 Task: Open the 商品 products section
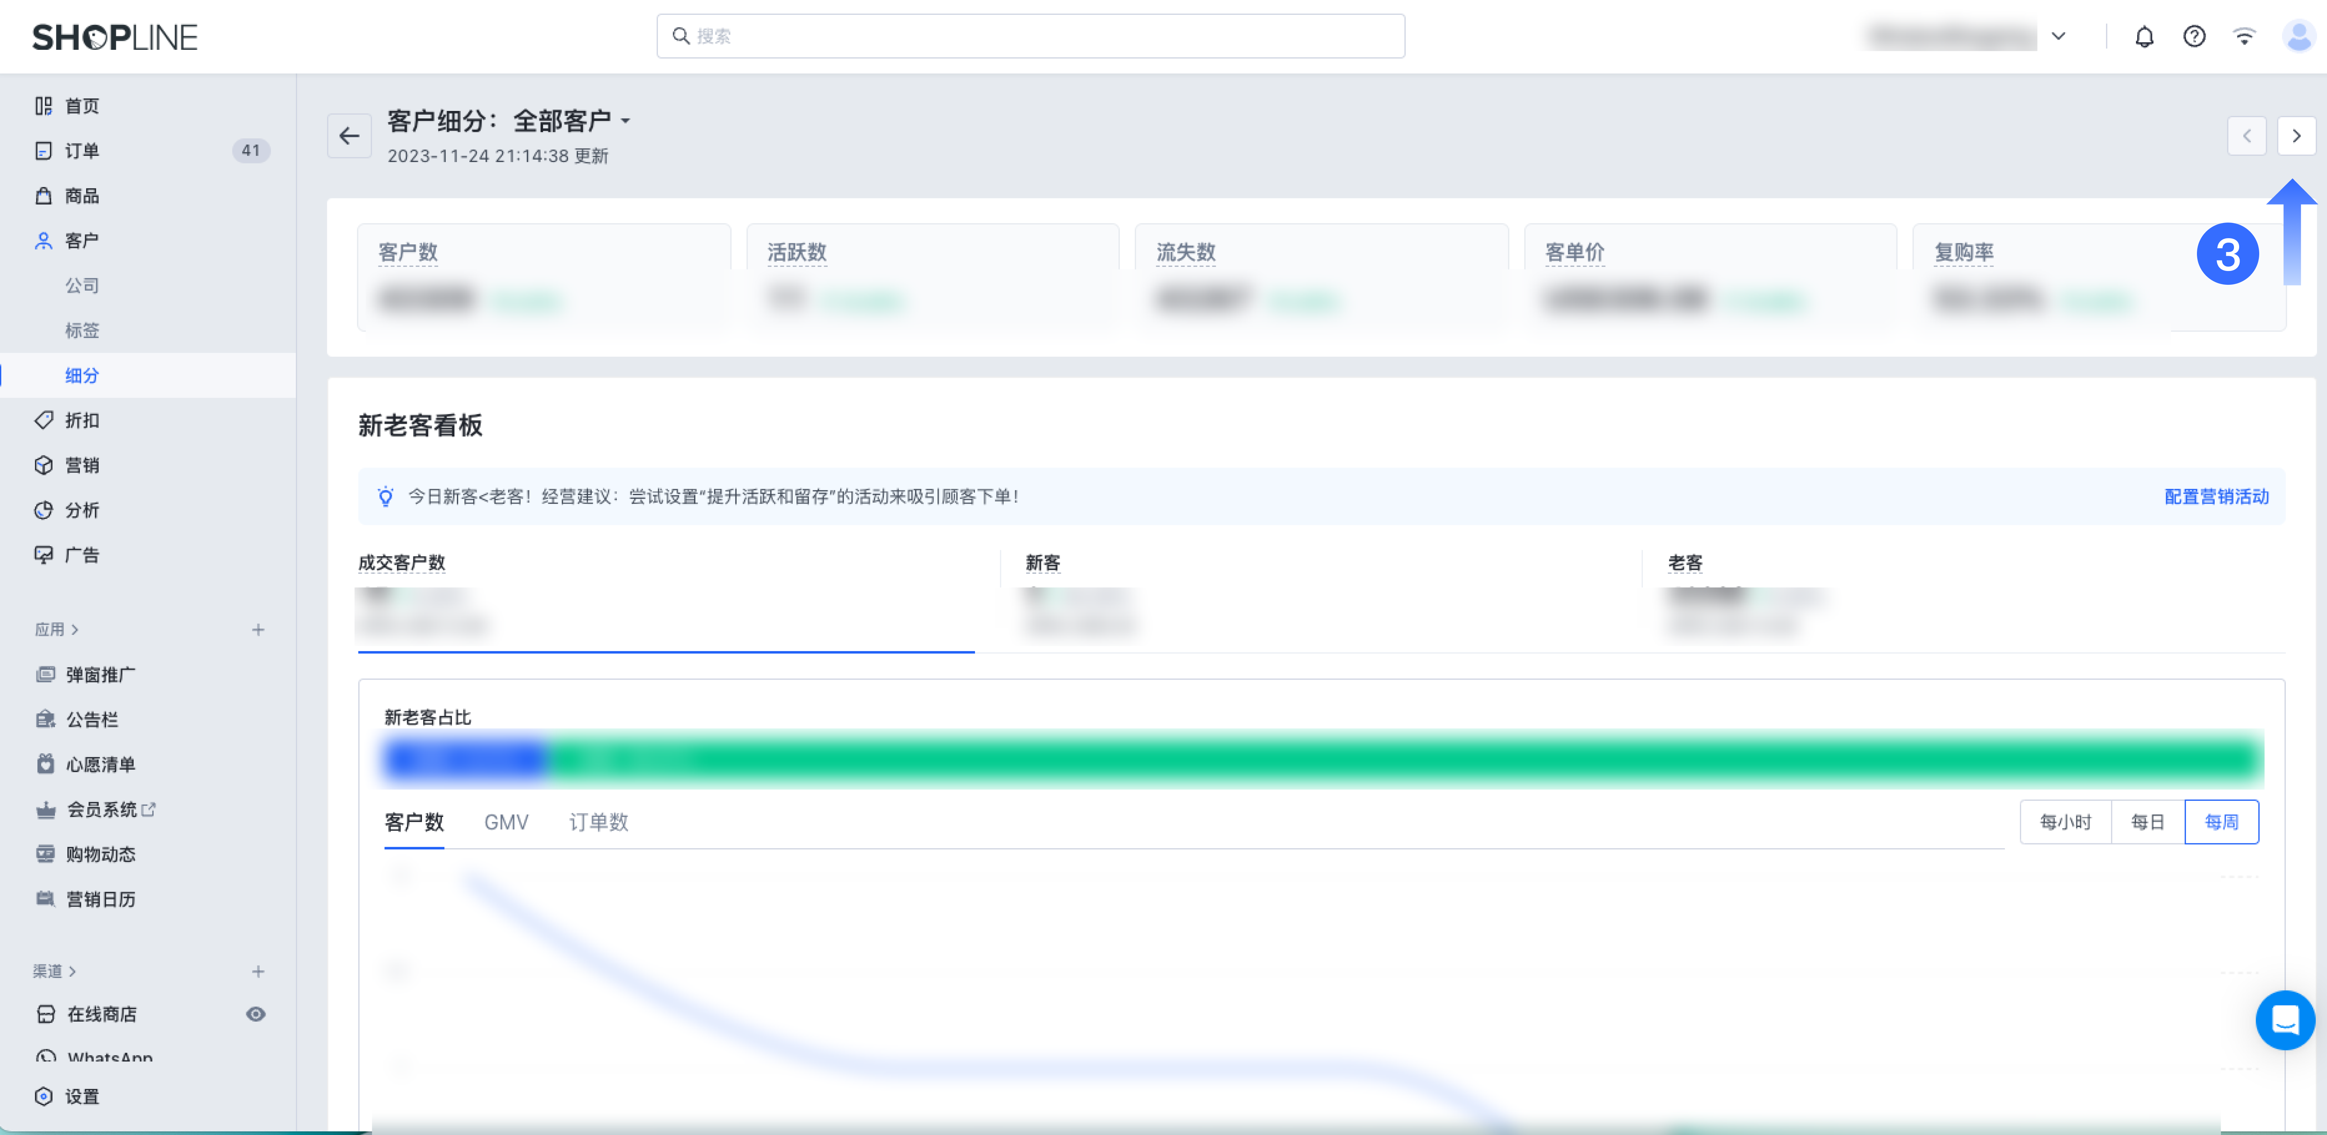click(81, 196)
